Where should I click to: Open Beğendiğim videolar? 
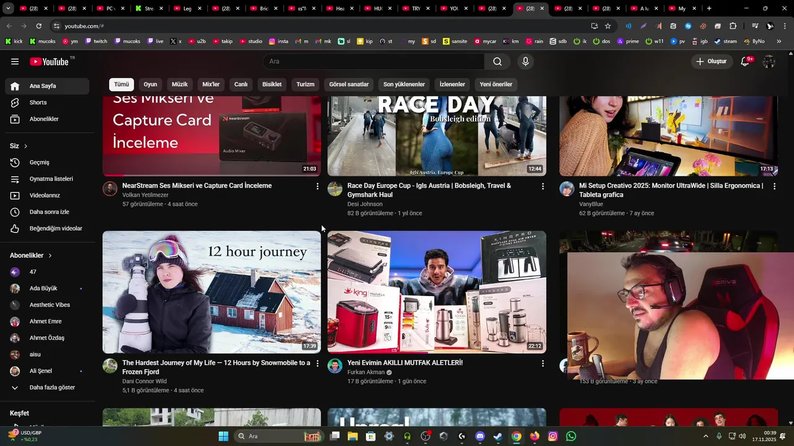pyautogui.click(x=47, y=229)
